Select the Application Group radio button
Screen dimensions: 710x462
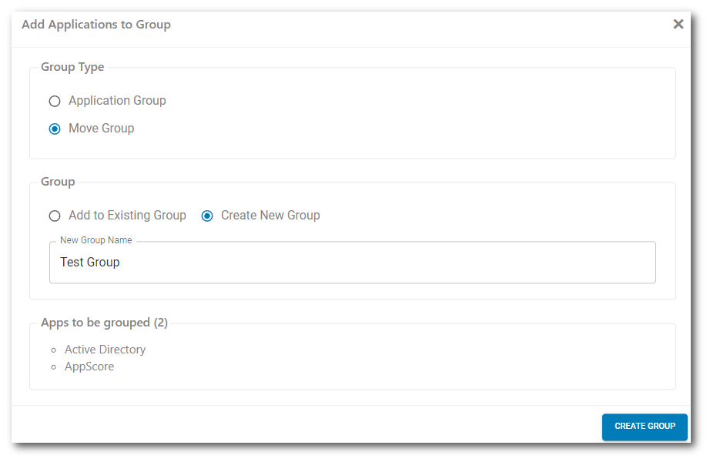pos(55,101)
